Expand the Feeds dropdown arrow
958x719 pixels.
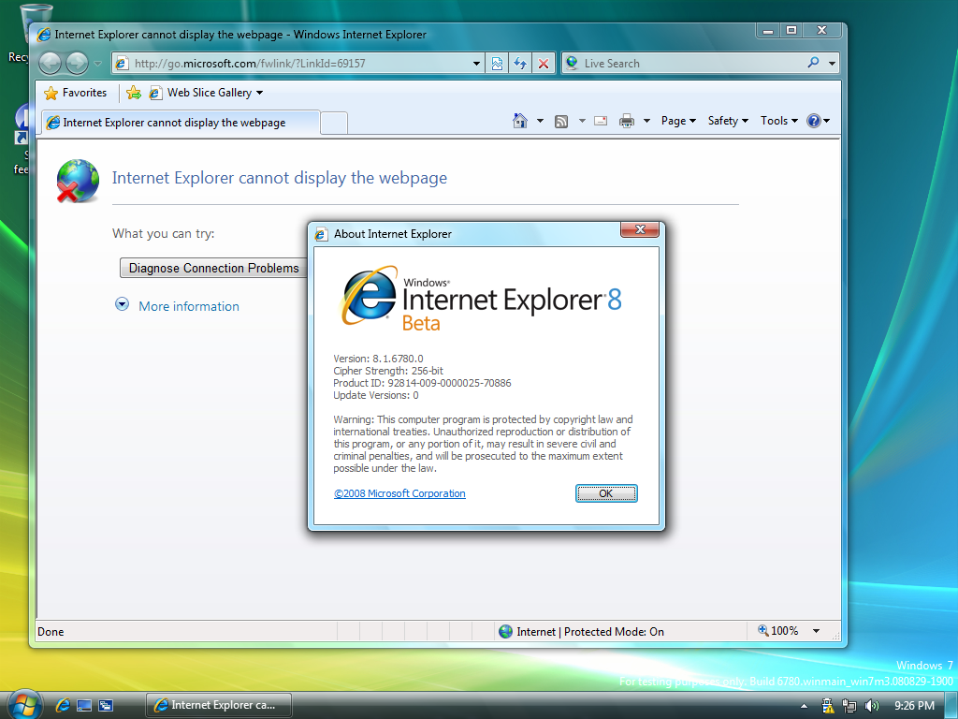click(x=582, y=121)
